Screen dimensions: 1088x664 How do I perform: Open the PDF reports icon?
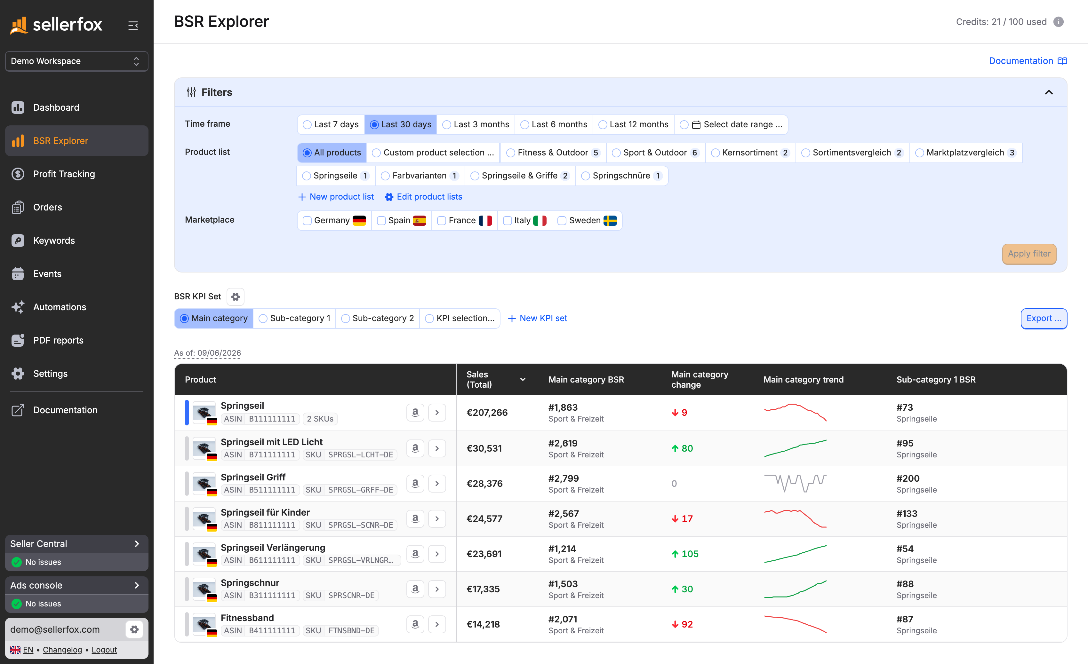point(18,340)
